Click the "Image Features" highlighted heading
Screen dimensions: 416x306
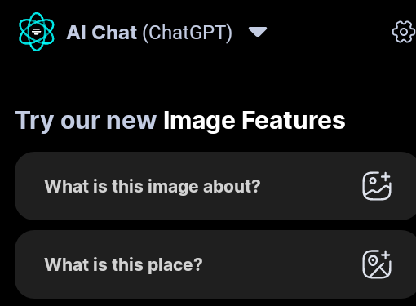[x=254, y=121]
